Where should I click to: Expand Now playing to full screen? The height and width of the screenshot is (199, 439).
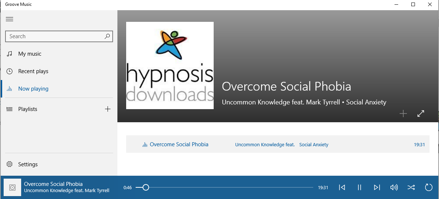[x=421, y=114]
